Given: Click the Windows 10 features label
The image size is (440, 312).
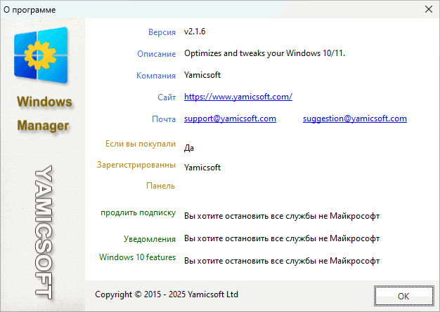Looking at the screenshot, I should pos(137,257).
